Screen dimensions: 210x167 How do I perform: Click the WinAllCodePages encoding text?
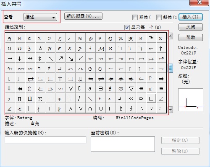135,118
